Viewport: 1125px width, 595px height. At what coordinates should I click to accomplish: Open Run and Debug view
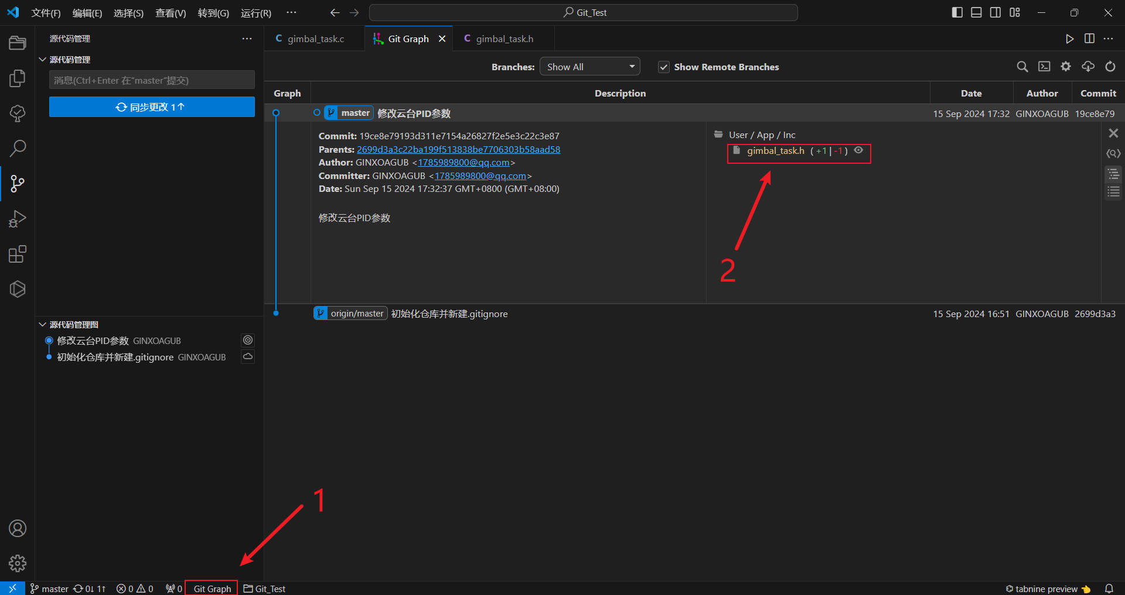[18, 219]
